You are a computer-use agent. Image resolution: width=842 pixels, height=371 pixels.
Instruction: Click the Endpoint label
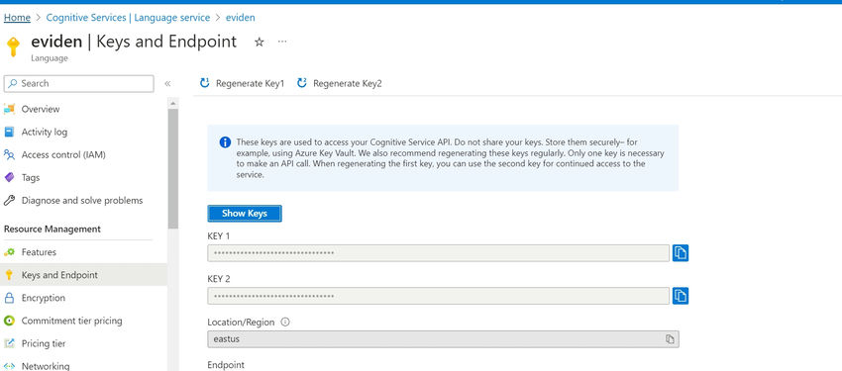226,365
